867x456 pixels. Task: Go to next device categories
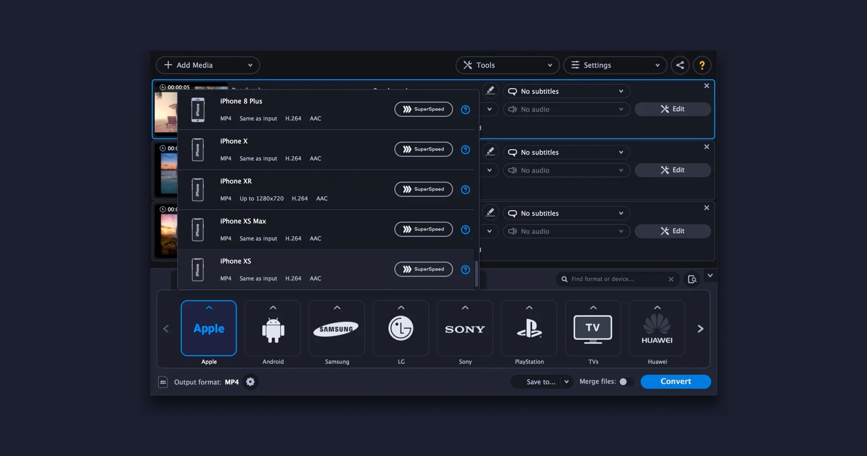click(700, 329)
